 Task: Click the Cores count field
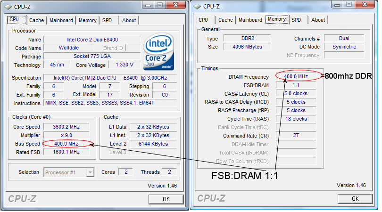(126, 172)
